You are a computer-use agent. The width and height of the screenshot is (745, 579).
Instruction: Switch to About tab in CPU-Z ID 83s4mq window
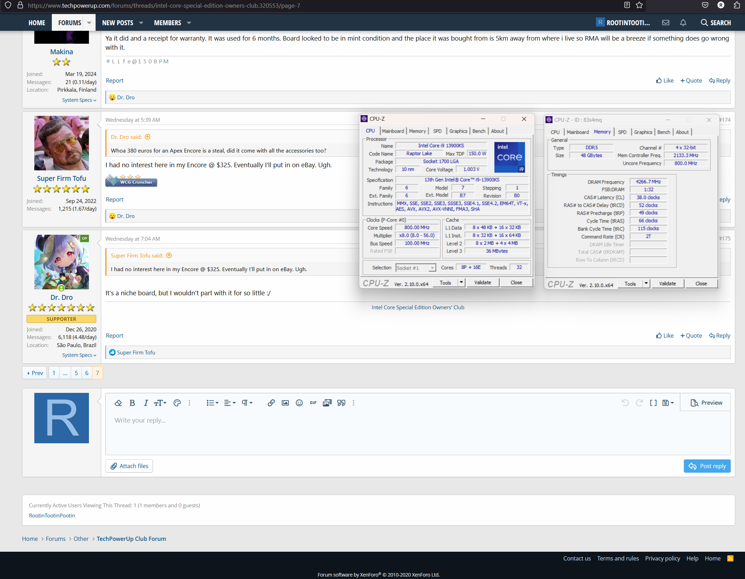click(x=682, y=132)
